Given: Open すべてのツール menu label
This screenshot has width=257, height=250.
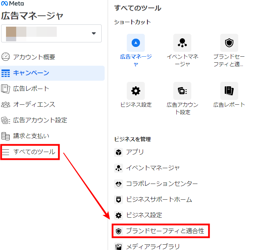Looking at the screenshot, I should pos(34,152).
